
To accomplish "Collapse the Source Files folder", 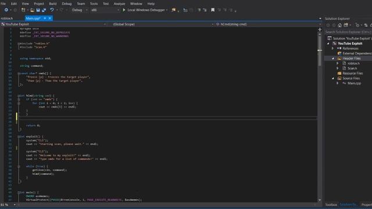I will click(333, 78).
